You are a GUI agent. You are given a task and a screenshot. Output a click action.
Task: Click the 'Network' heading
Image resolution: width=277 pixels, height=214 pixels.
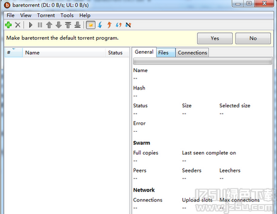pos(144,190)
